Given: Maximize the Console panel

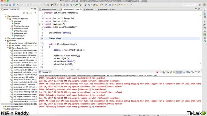Looking at the screenshot, I should (199, 72).
